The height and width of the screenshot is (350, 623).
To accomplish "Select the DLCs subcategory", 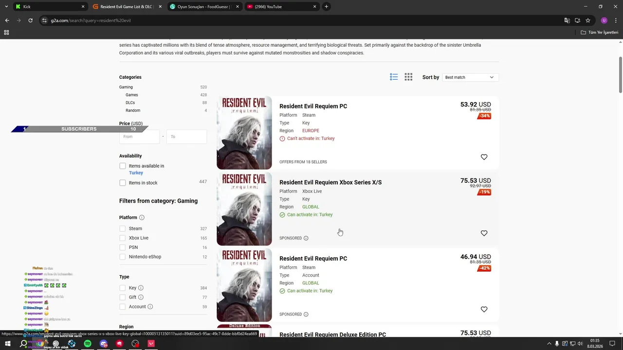I will pos(130,103).
